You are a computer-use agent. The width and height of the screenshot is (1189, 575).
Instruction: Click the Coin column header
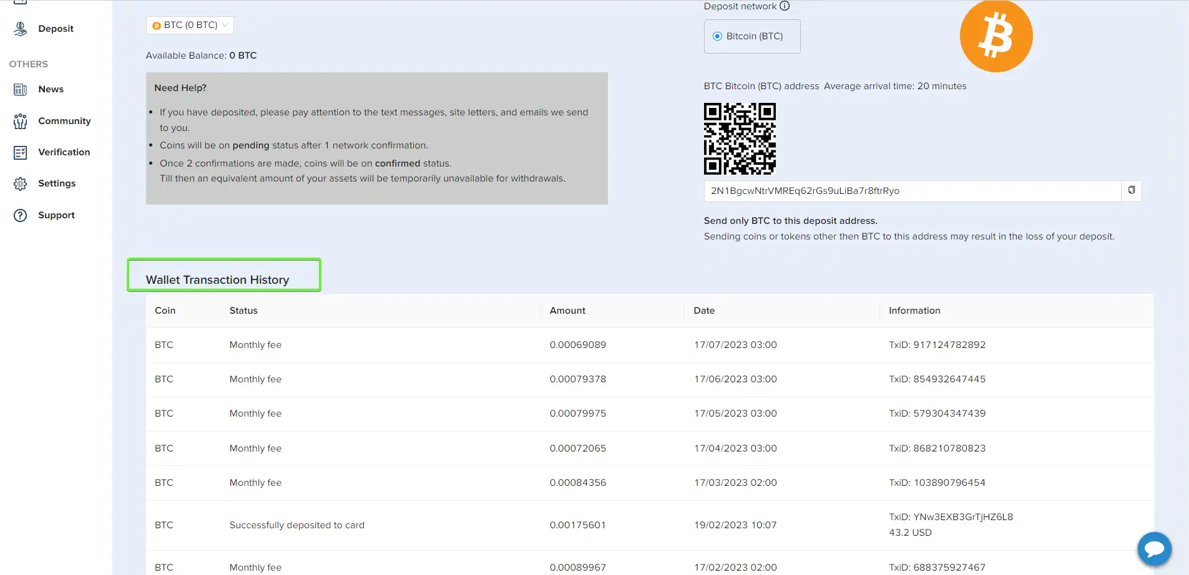point(165,311)
